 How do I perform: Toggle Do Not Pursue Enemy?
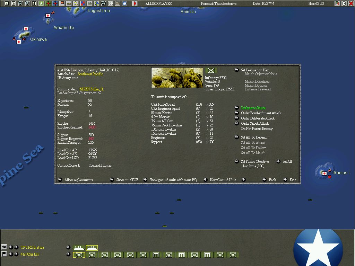[x=257, y=129]
